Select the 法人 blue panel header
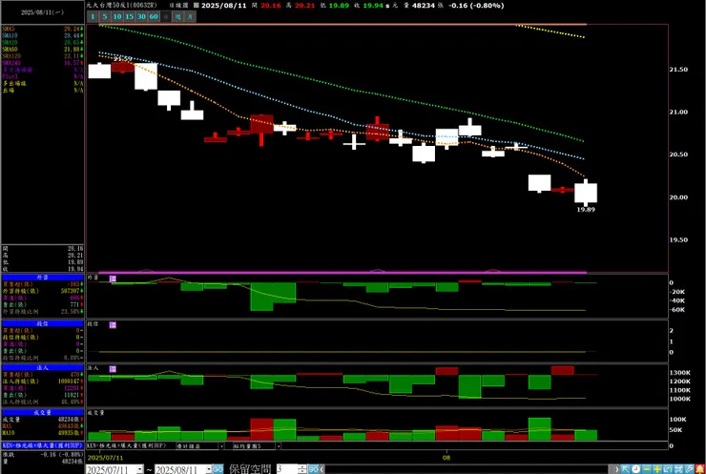Image resolution: width=706 pixels, height=474 pixels. pos(42,368)
